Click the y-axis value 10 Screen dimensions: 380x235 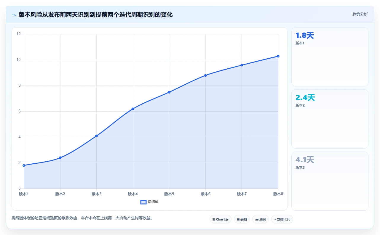click(x=19, y=60)
